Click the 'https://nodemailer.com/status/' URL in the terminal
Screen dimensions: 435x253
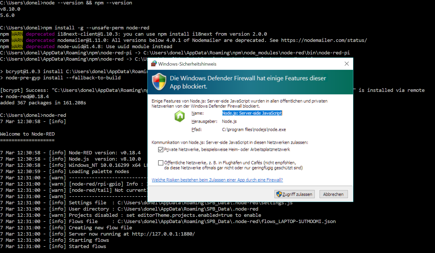pyautogui.click(x=324, y=40)
